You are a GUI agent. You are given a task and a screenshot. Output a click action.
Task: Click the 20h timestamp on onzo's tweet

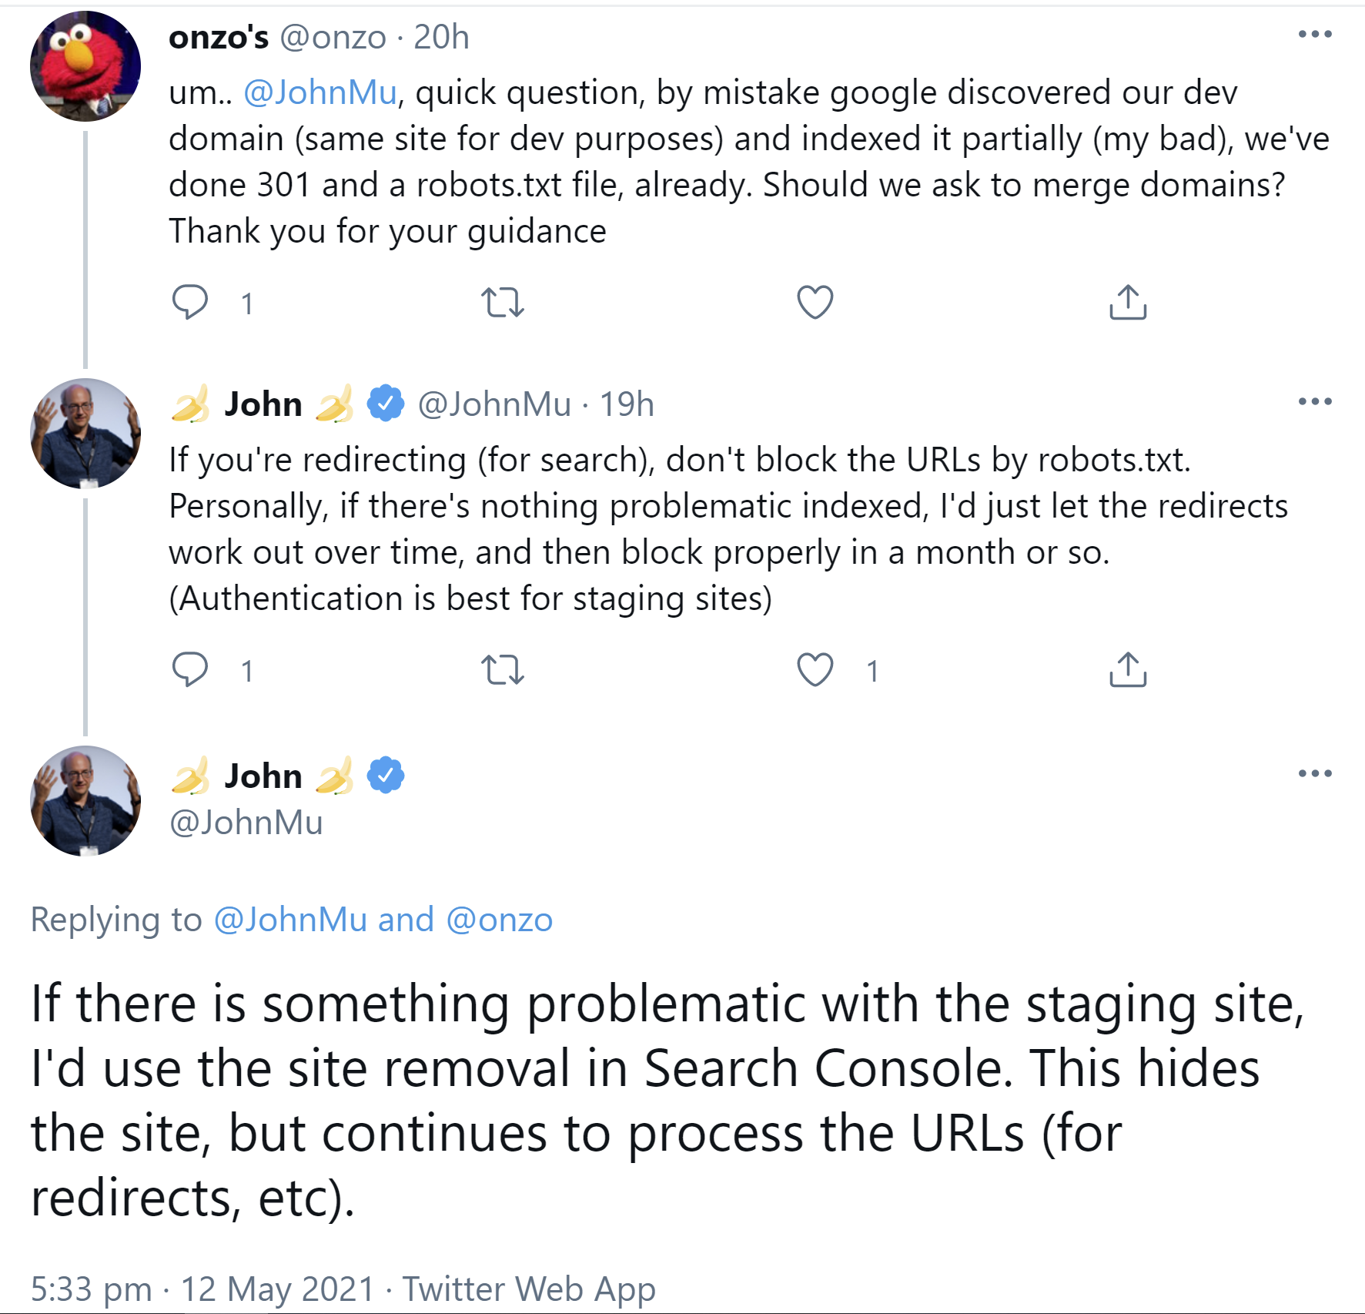[441, 37]
